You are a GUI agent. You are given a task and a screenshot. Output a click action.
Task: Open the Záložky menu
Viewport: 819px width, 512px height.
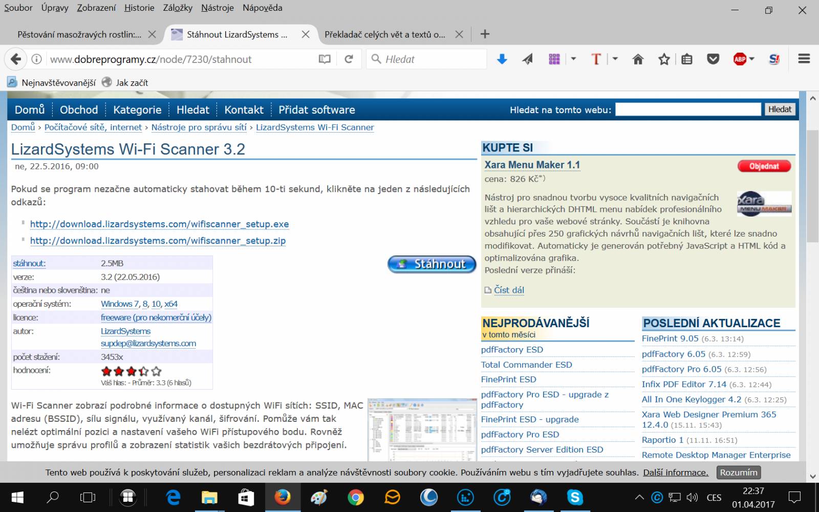click(x=178, y=8)
